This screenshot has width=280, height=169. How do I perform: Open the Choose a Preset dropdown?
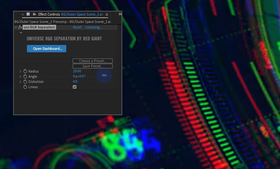click(93, 61)
